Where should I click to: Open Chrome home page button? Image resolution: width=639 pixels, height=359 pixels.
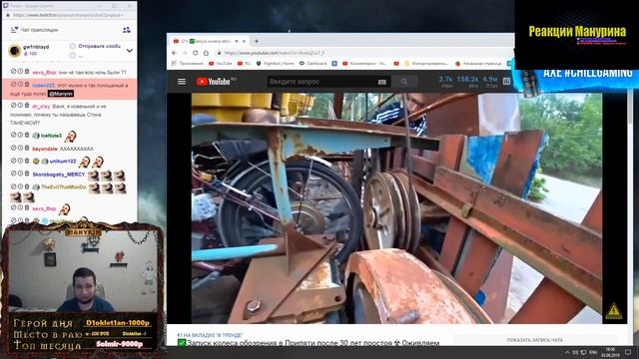pos(207,53)
